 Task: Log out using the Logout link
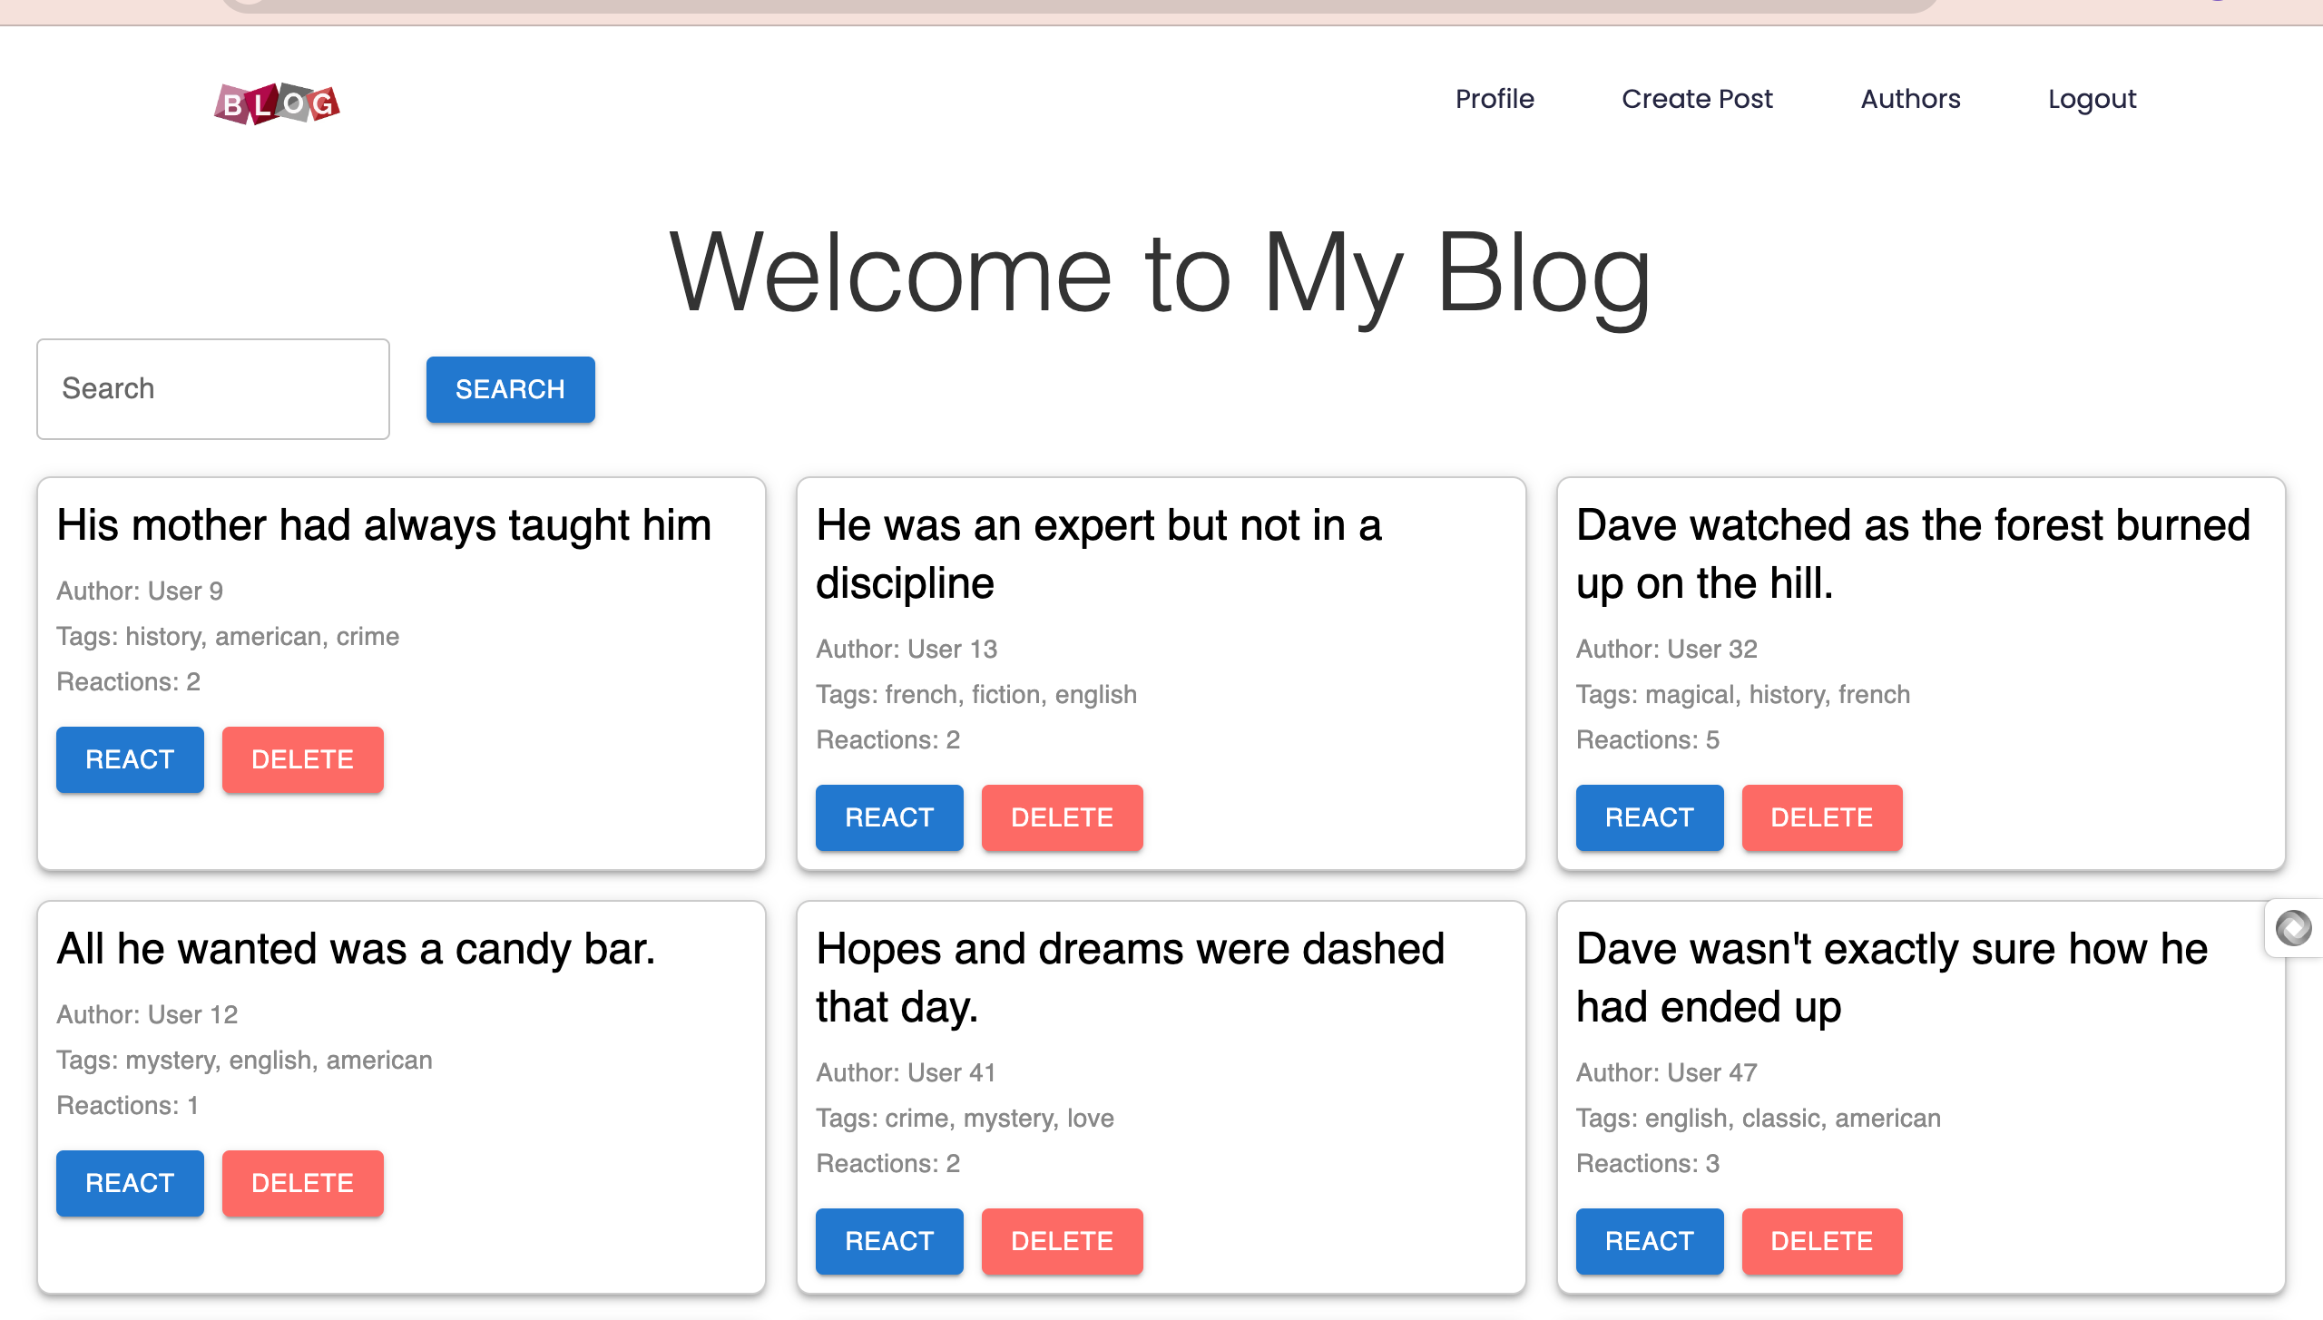(x=2092, y=99)
